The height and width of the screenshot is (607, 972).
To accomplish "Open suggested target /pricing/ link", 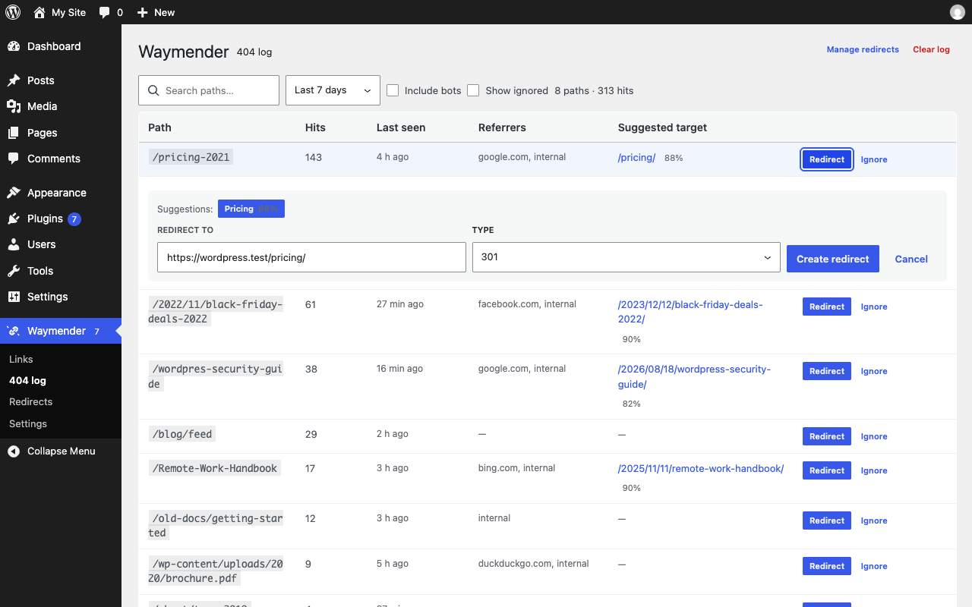I will [x=636, y=158].
